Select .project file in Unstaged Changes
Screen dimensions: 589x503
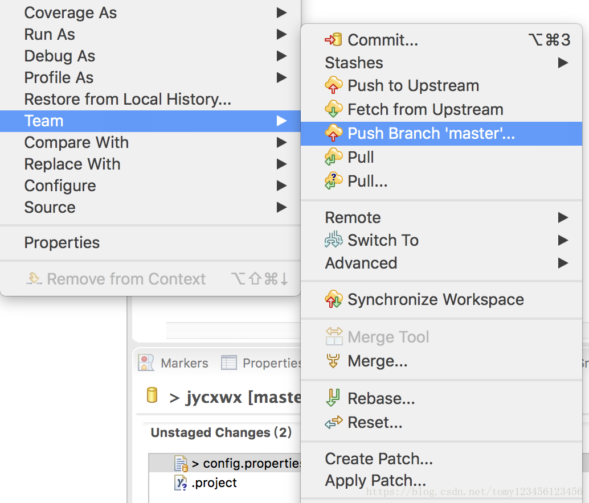click(x=214, y=483)
